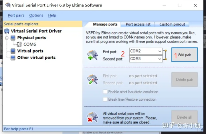Select Virtual Serial Port Driver root label

coord(36,31)
